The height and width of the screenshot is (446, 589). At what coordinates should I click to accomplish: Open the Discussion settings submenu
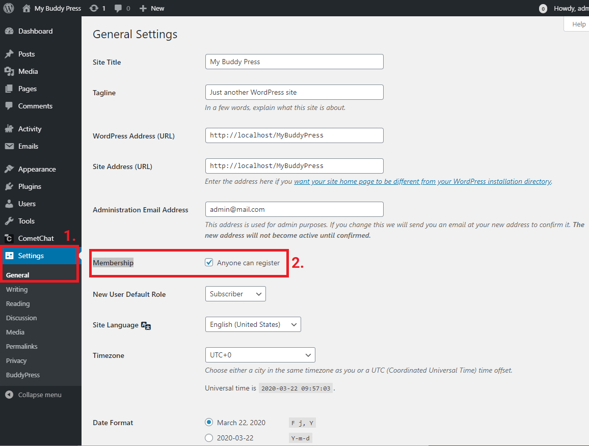(x=21, y=318)
